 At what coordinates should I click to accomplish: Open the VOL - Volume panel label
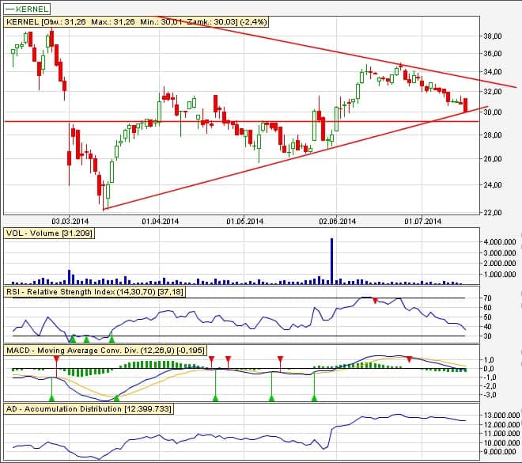pos(51,235)
